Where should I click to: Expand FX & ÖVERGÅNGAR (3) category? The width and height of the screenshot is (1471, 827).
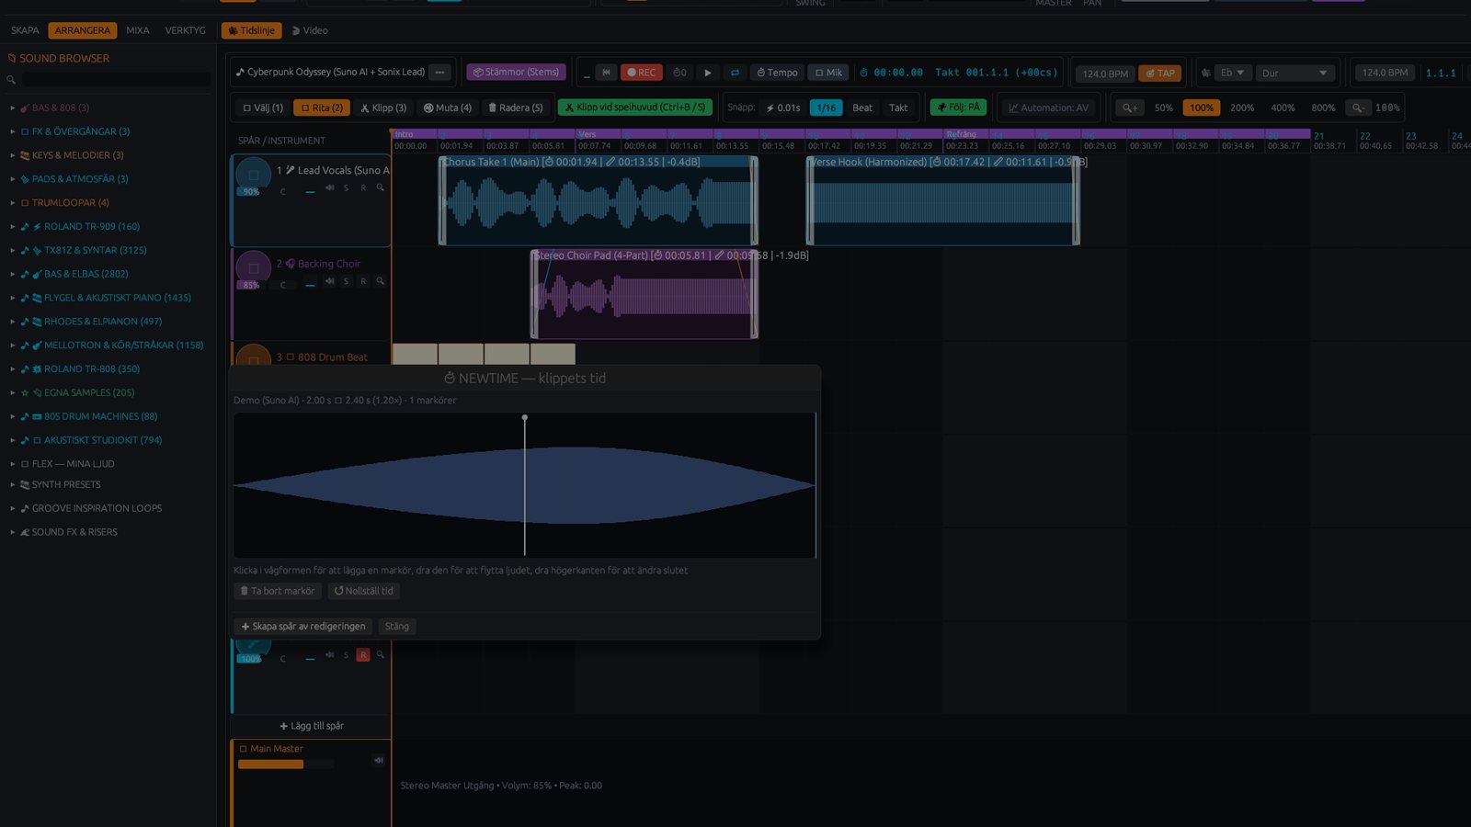coord(81,131)
